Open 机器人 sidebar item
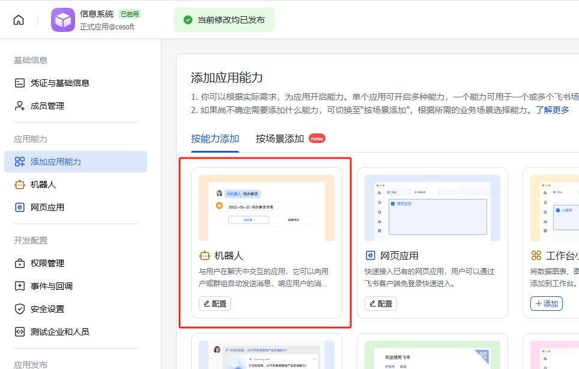Viewport: 579px width, 369px height. pyautogui.click(x=43, y=184)
